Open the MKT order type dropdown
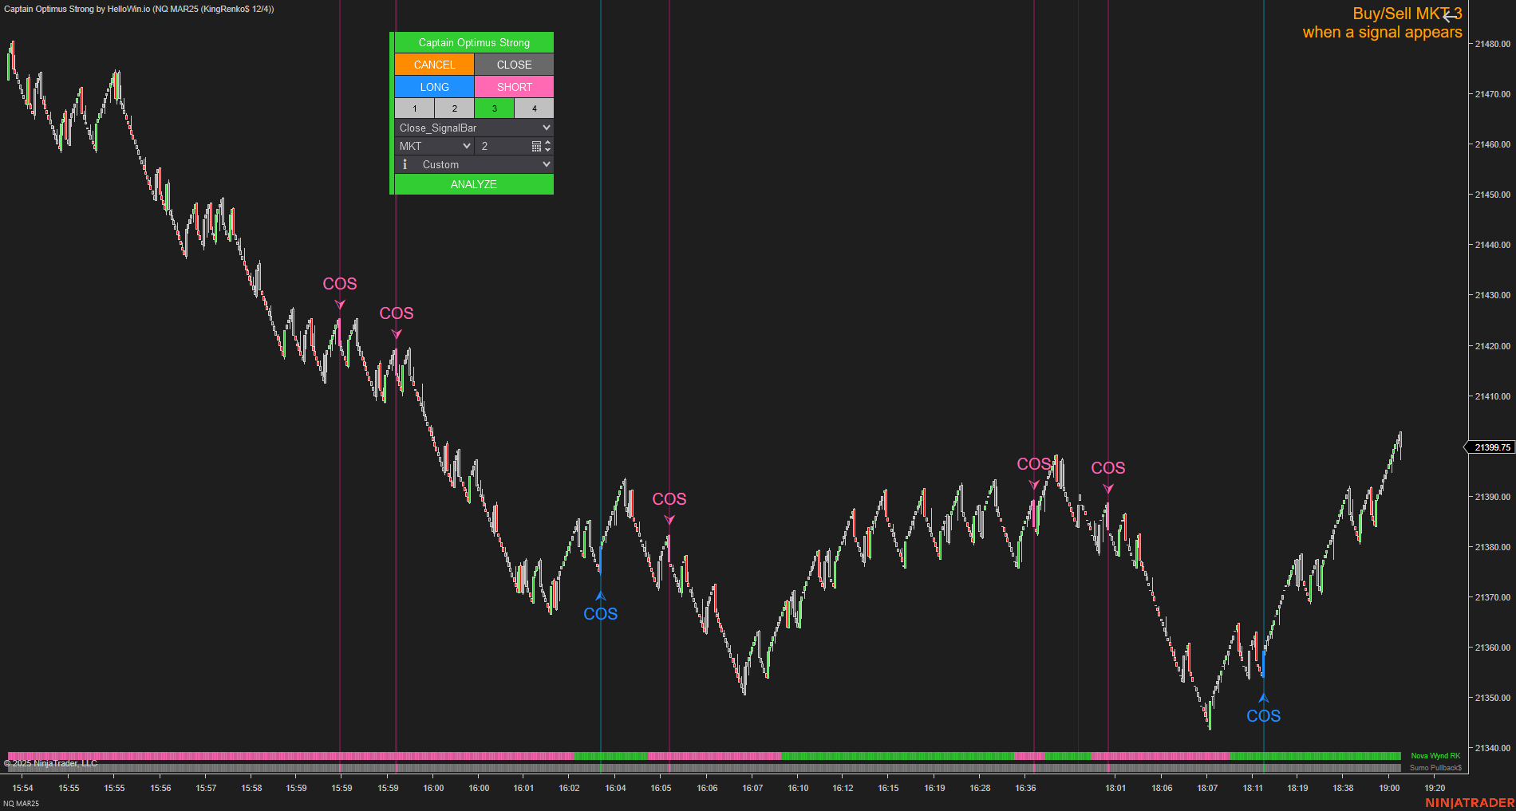Screen dimensions: 1516x811 pos(434,146)
